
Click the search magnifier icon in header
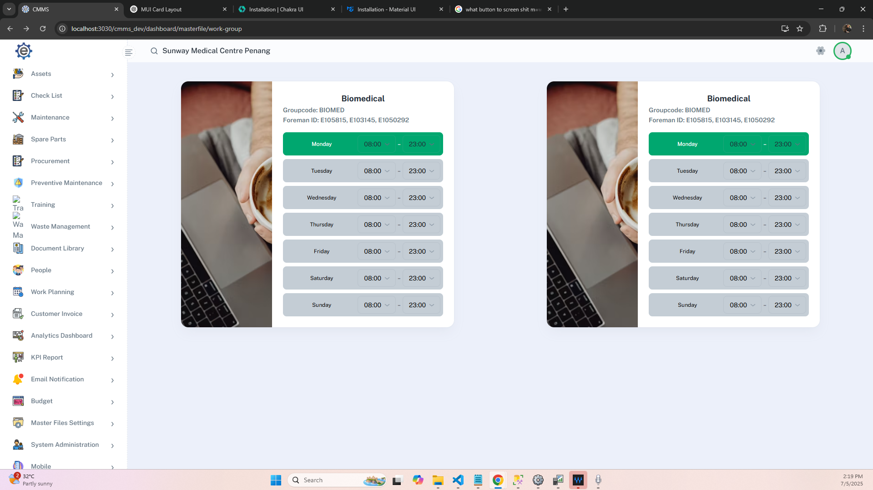pyautogui.click(x=154, y=51)
